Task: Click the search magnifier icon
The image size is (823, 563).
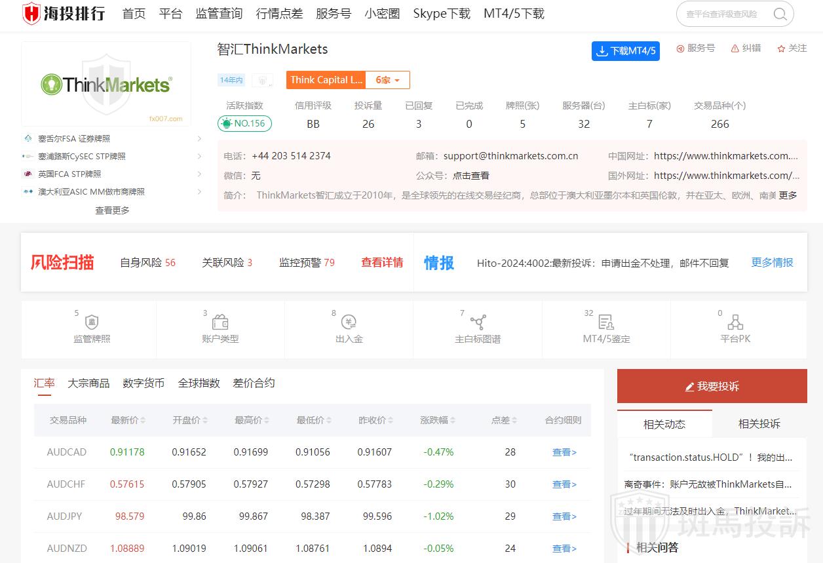Action: pos(780,14)
